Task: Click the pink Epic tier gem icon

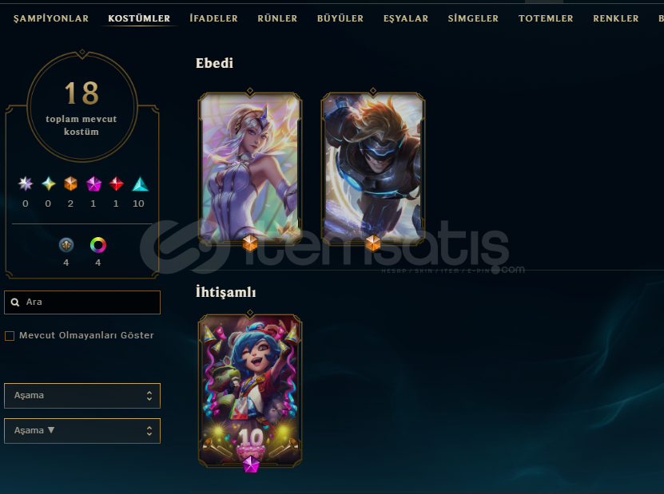Action: click(93, 184)
